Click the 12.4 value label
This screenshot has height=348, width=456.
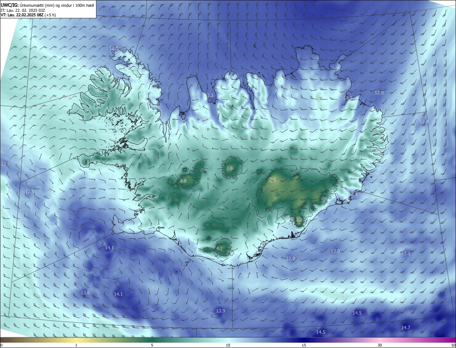tap(424, 121)
